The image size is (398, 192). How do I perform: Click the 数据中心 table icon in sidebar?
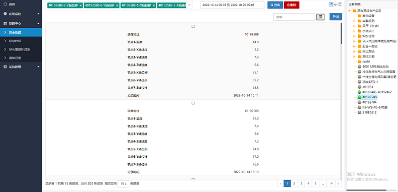[5, 23]
